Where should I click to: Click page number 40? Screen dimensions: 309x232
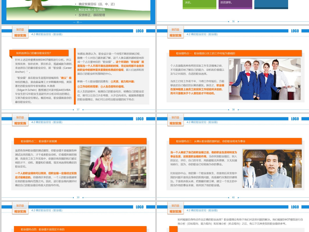point(233,197)
